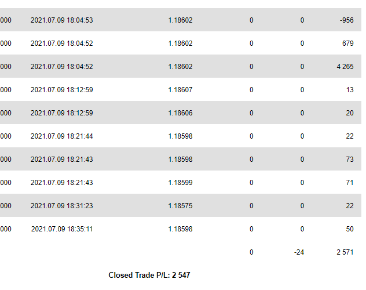Click the price 1.18599
The width and height of the screenshot is (366, 290).
(x=180, y=183)
